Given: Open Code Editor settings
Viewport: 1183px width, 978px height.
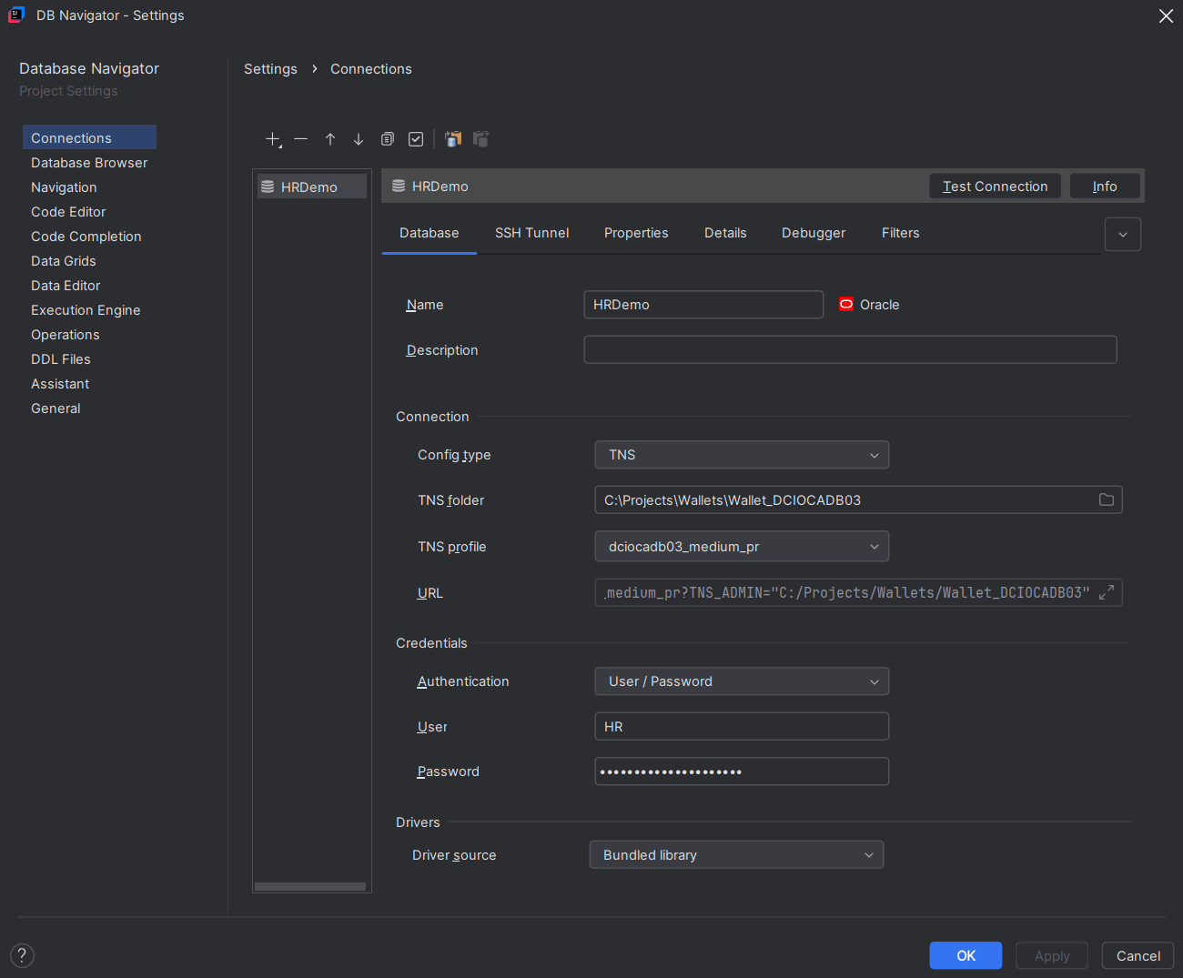Looking at the screenshot, I should pos(68,211).
